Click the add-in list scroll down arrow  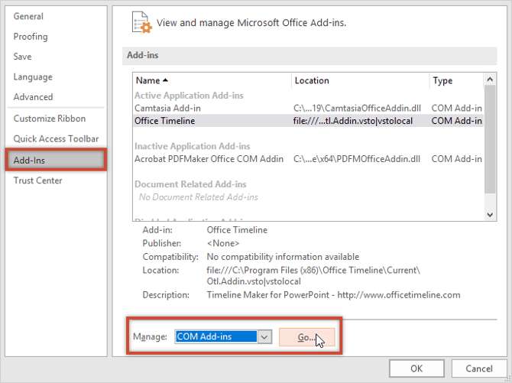pyautogui.click(x=490, y=215)
